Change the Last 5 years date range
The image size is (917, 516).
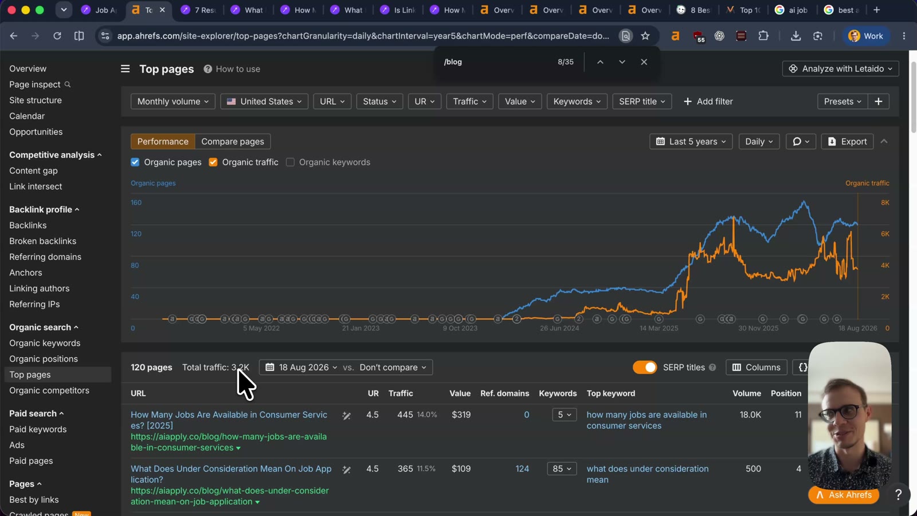691,142
